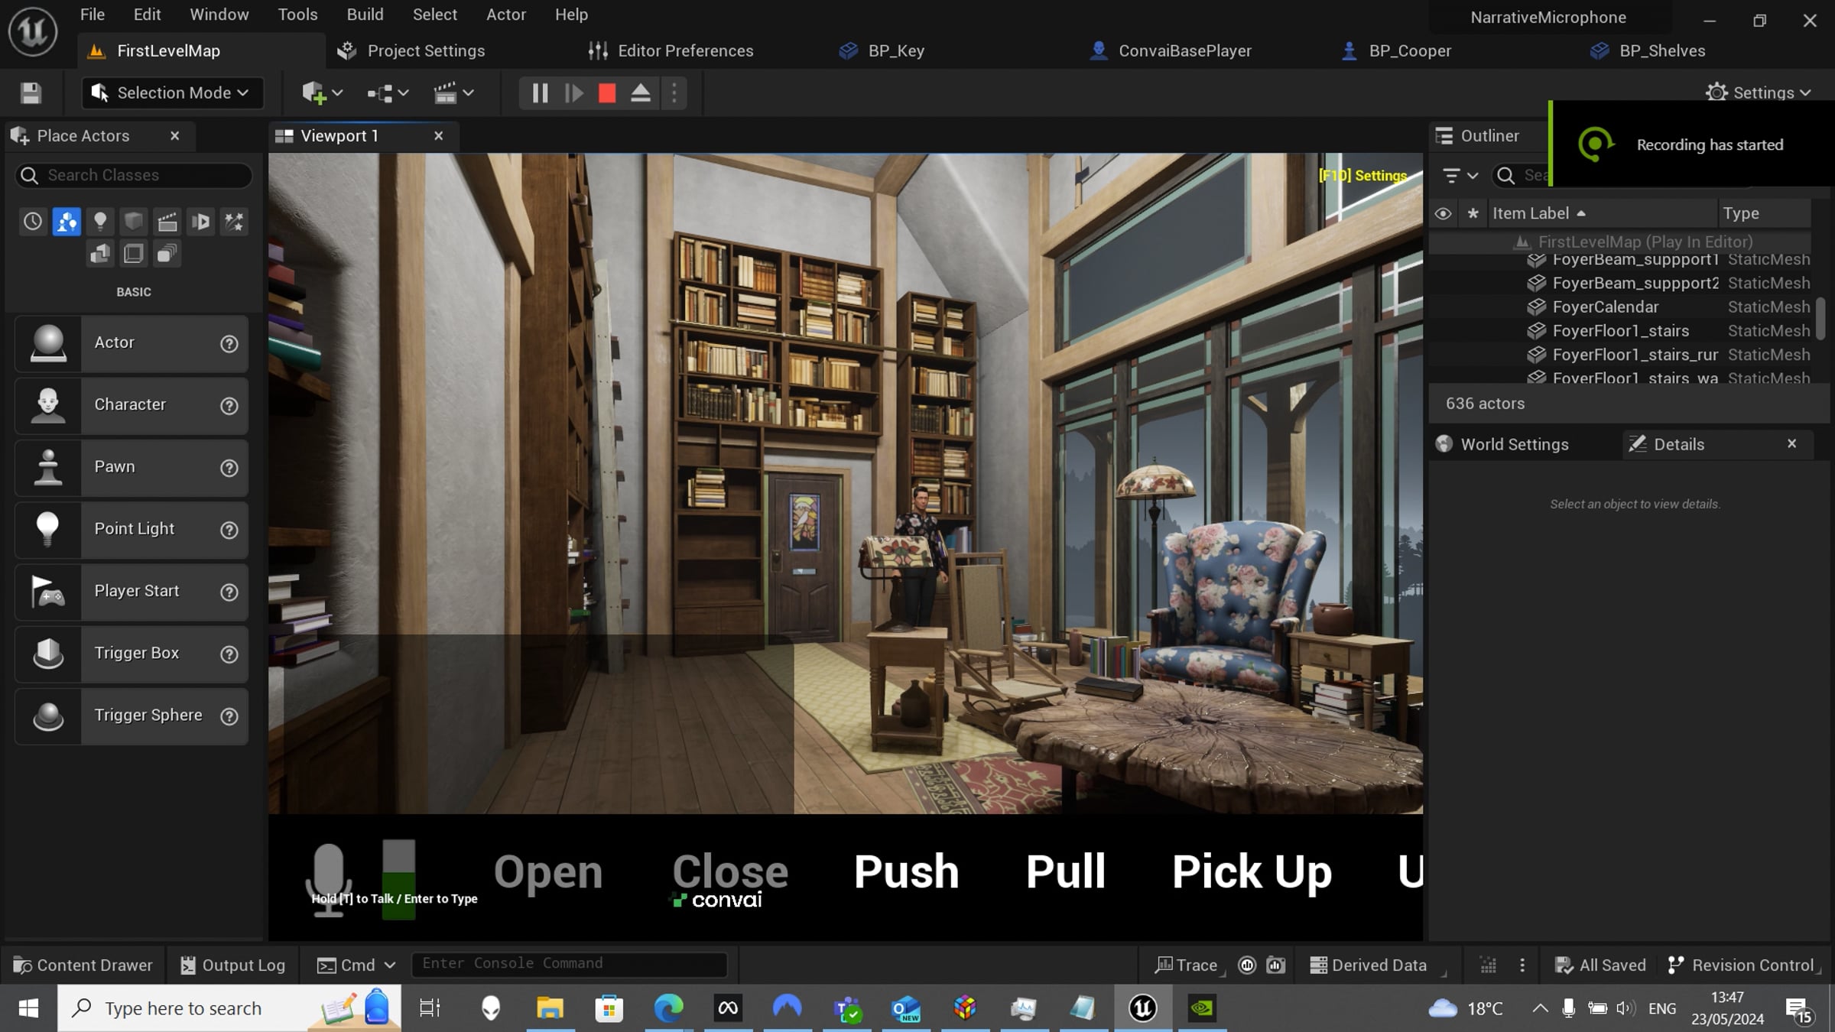Click the Eject from player icon
The height and width of the screenshot is (1032, 1835).
pos(641,93)
